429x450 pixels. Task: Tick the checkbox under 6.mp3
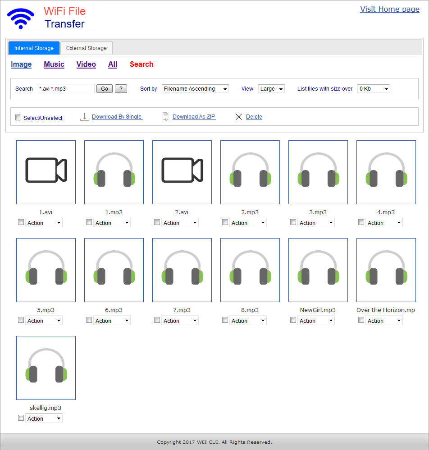point(89,320)
